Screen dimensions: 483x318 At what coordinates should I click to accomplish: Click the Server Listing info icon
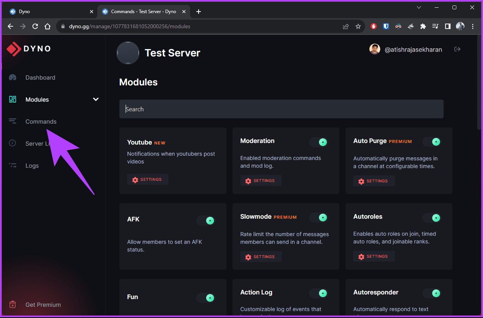[12, 143]
